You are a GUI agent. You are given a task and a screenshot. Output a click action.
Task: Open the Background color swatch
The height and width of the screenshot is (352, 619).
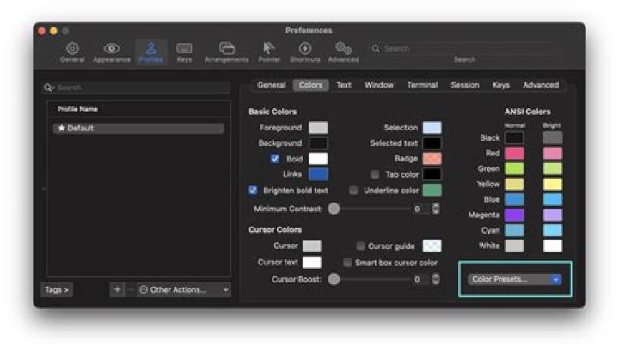click(x=318, y=143)
